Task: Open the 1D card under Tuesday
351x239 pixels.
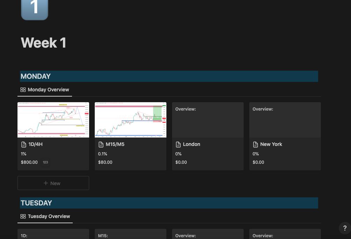Action: pyautogui.click(x=53, y=236)
